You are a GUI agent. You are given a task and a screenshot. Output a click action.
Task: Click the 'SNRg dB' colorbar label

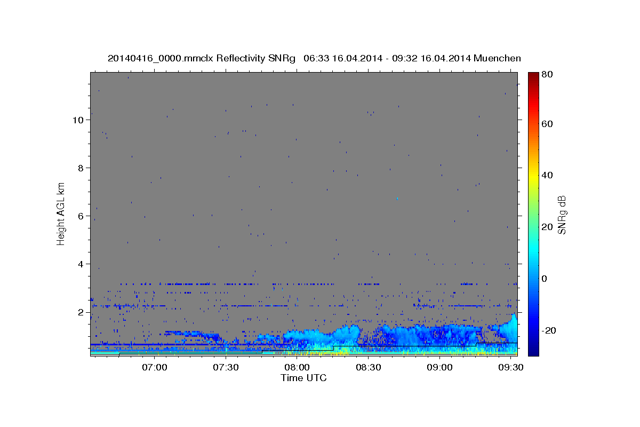coord(562,215)
